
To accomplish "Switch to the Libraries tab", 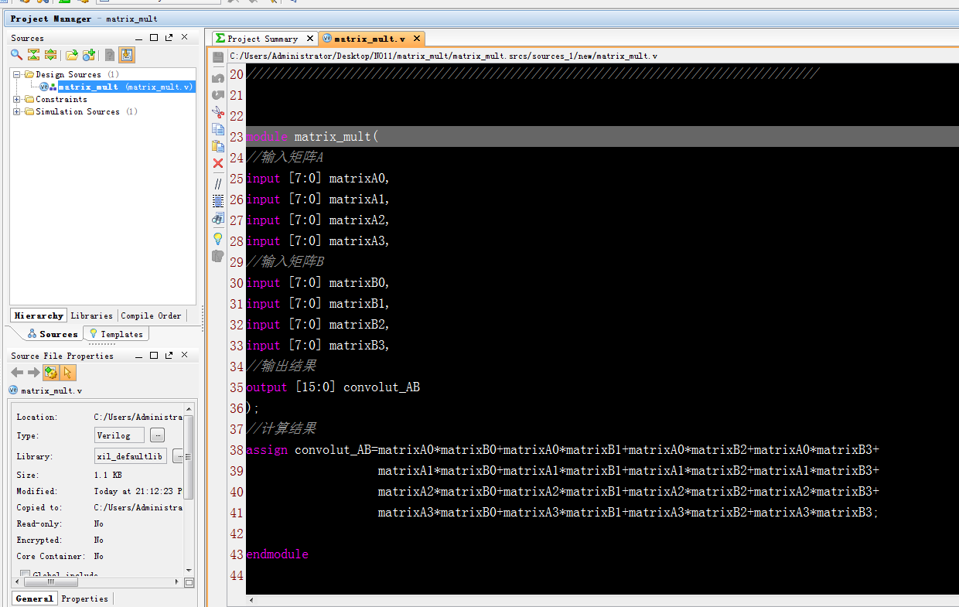I will tap(91, 315).
